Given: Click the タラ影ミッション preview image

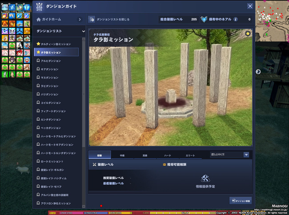Looking at the screenshot, I should click(x=170, y=87).
